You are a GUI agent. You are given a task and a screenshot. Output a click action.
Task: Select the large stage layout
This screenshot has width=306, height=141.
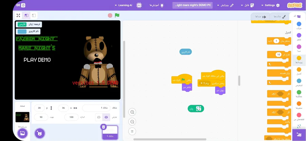[x=26, y=15]
